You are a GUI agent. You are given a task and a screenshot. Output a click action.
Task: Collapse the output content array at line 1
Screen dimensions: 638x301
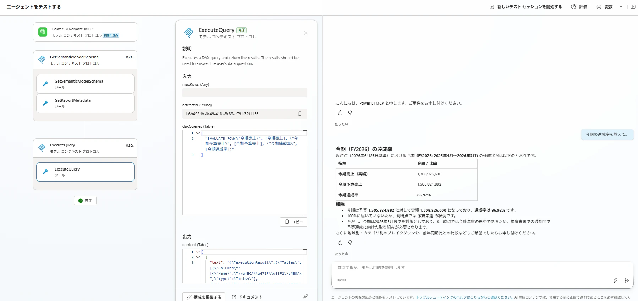[x=198, y=252]
